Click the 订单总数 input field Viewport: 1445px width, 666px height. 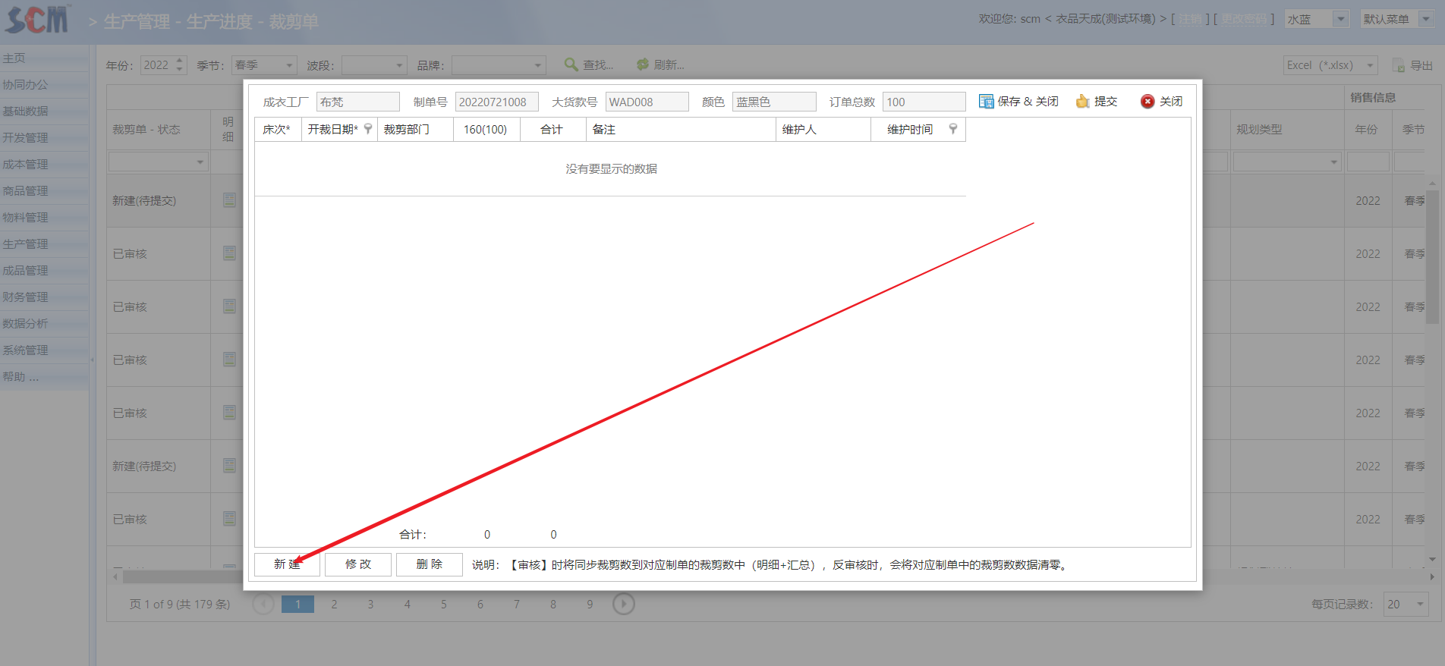pos(923,102)
